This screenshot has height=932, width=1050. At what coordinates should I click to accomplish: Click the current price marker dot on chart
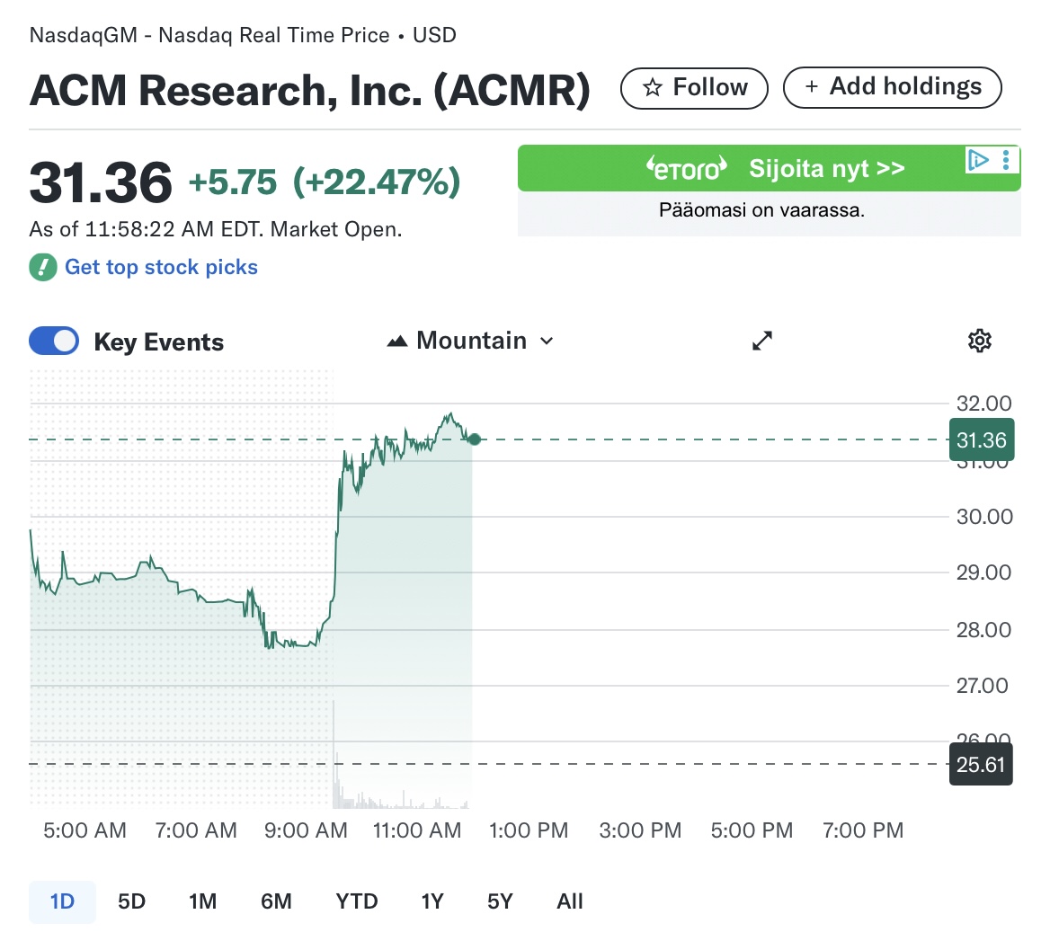click(475, 439)
